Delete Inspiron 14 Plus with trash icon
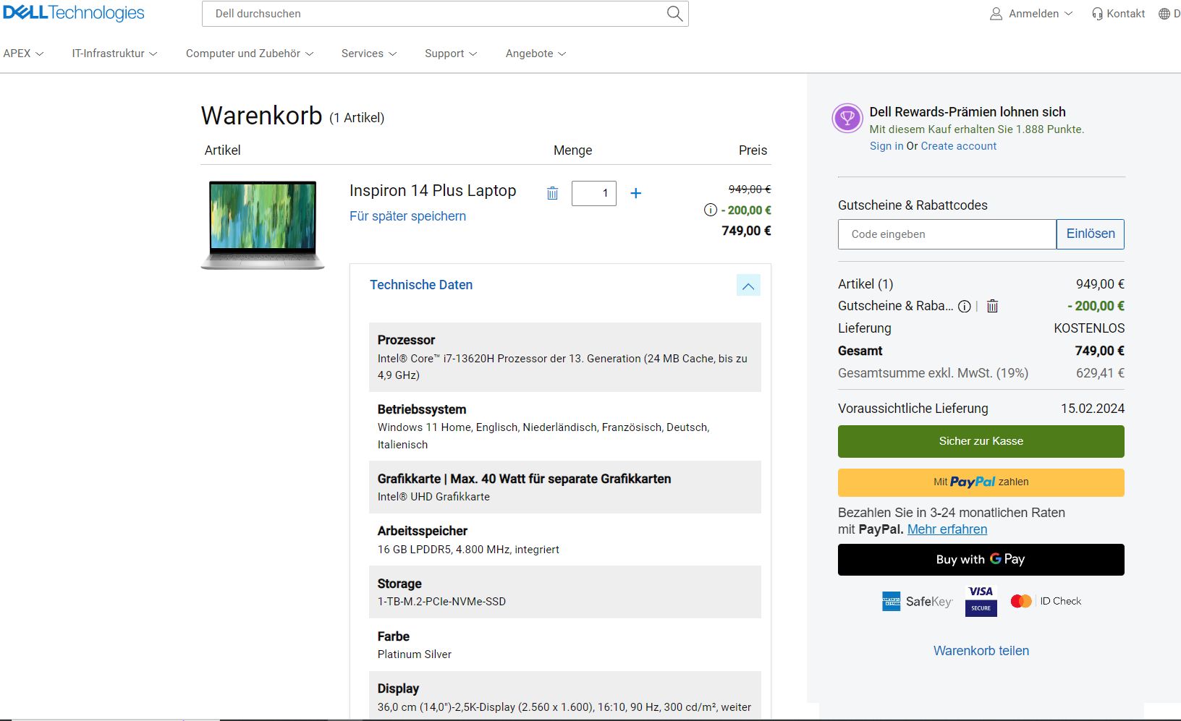Screen dimensions: 1181x721 [x=552, y=193]
